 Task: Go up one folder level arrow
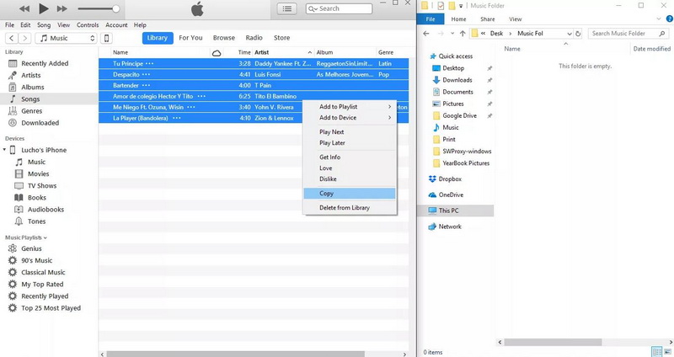click(463, 34)
